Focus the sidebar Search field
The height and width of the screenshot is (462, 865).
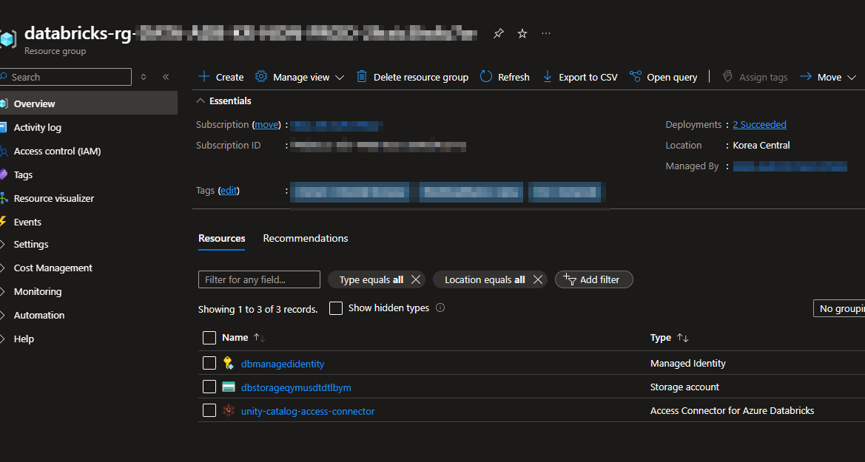[66, 77]
